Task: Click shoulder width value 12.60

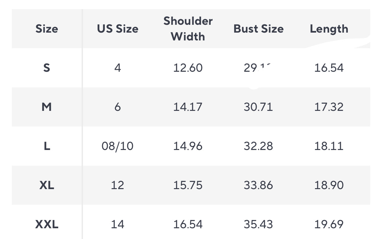Action: [x=188, y=68]
